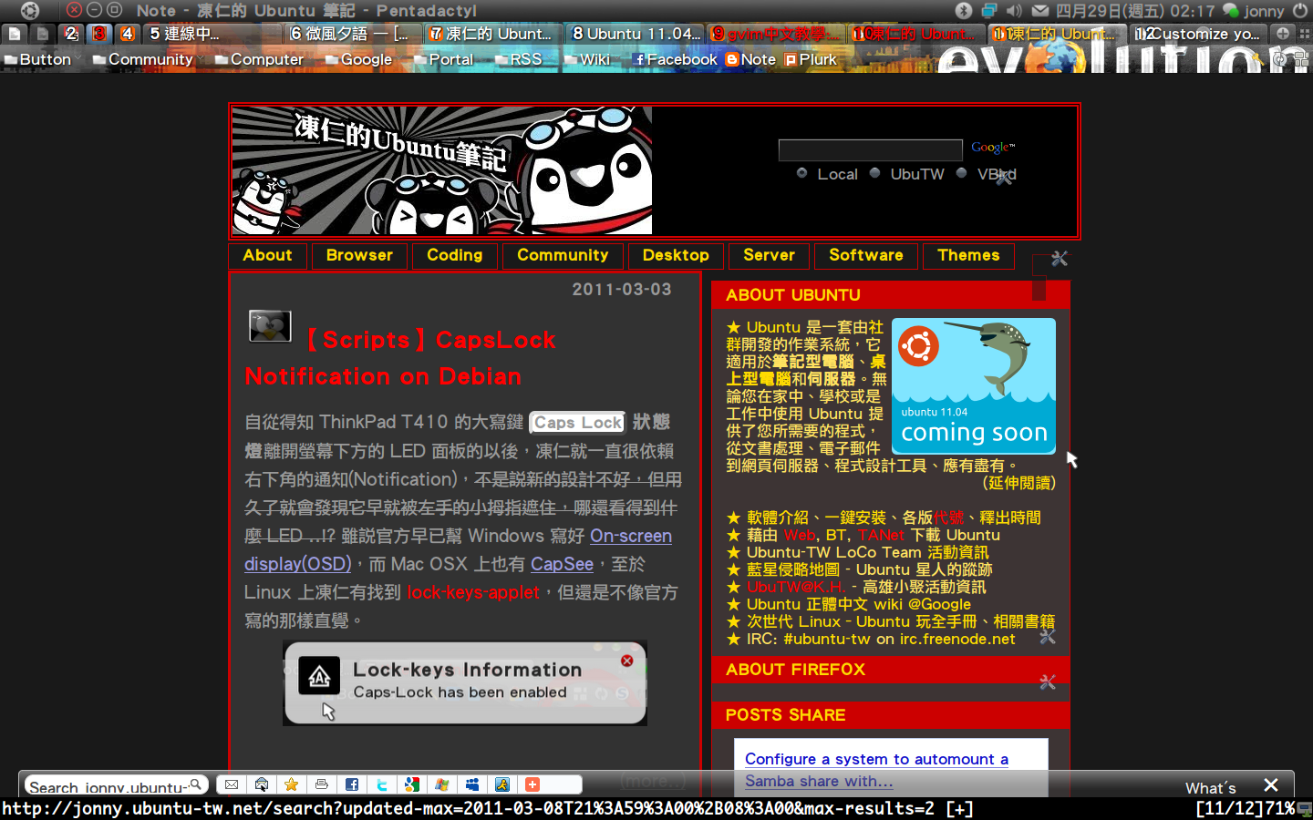Image resolution: width=1313 pixels, height=820 pixels.
Task: Click the Ubuntu 11.04 coming soon banner
Action: [973, 385]
